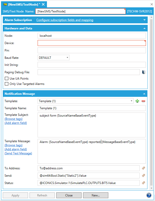Collapse the Hardware and Data section
The height and width of the screenshot is (201, 155).
144,29
